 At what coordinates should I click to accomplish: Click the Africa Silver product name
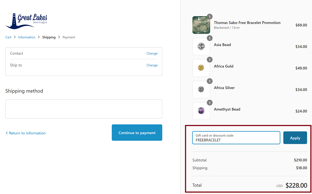pos(224,88)
